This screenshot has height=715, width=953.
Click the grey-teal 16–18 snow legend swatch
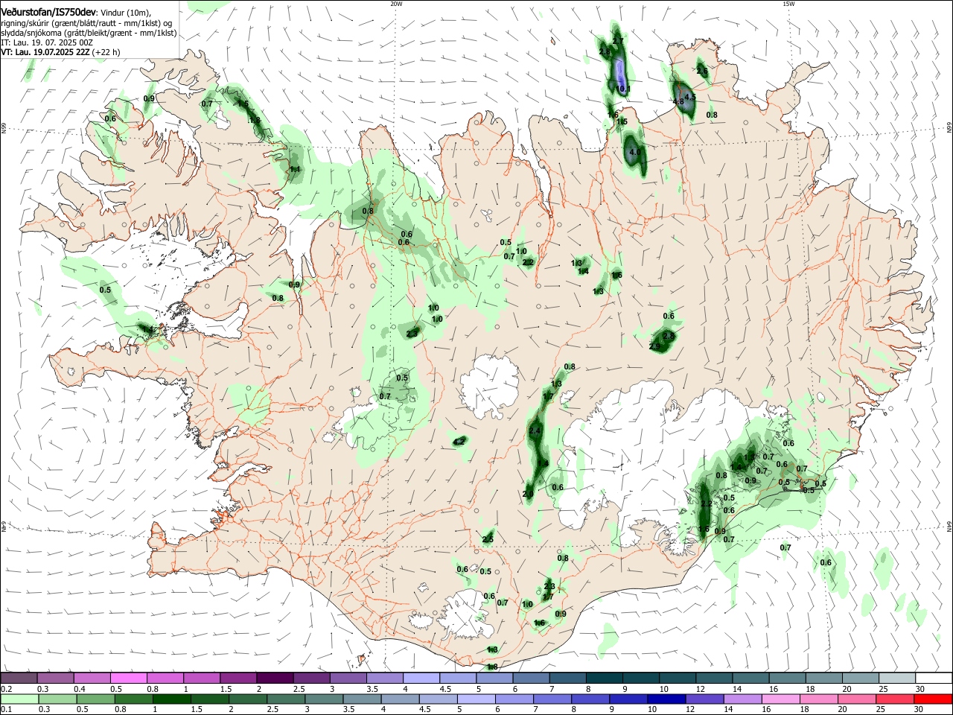(787, 679)
